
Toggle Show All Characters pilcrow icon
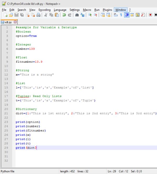tap(121, 15)
